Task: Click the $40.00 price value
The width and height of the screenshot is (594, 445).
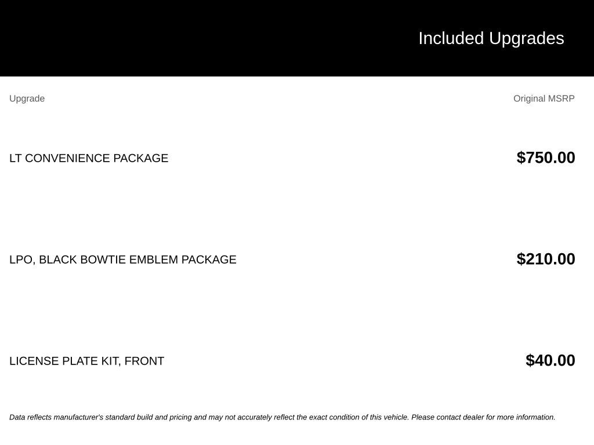Action: coord(550,360)
